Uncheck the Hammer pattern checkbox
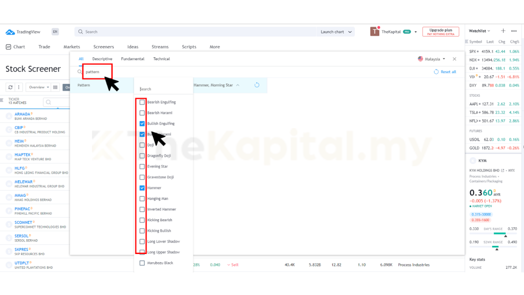This screenshot has width=524, height=295. tap(142, 188)
